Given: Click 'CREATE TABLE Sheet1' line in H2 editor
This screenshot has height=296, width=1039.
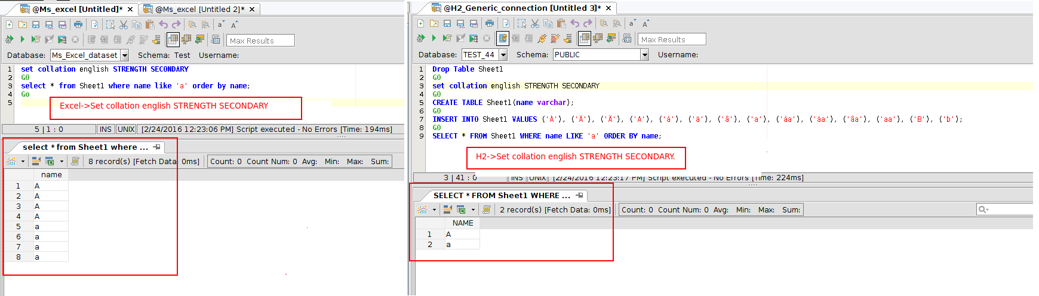Looking at the screenshot, I should pyautogui.click(x=503, y=102).
